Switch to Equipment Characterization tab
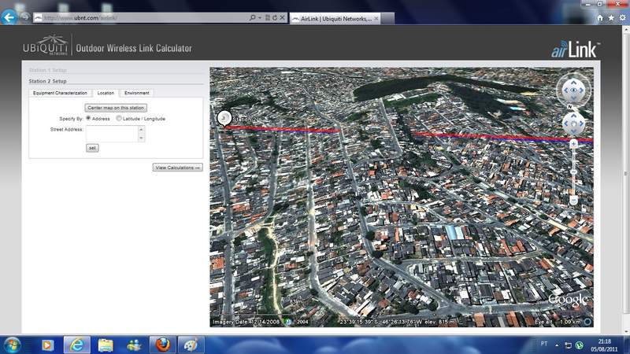Screen dimensions: 630x354 tap(60, 93)
